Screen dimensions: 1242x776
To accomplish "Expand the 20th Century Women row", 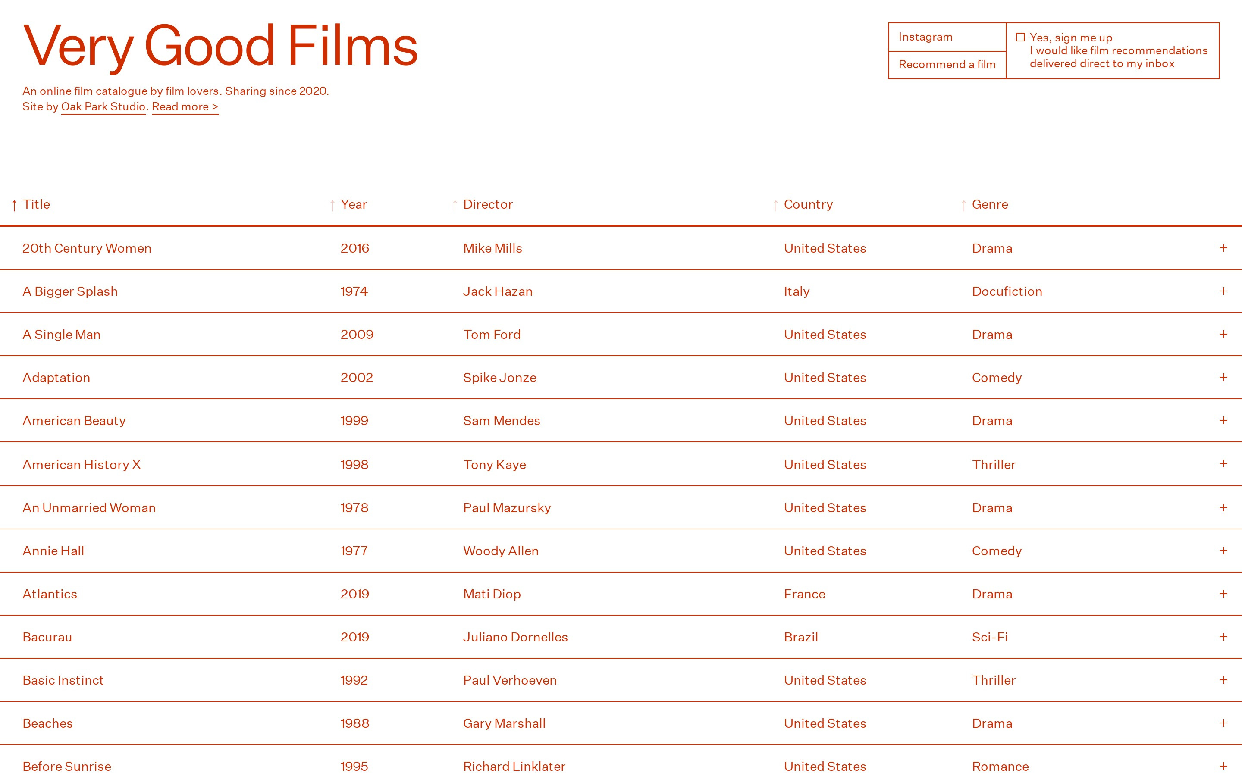I will tap(1223, 248).
